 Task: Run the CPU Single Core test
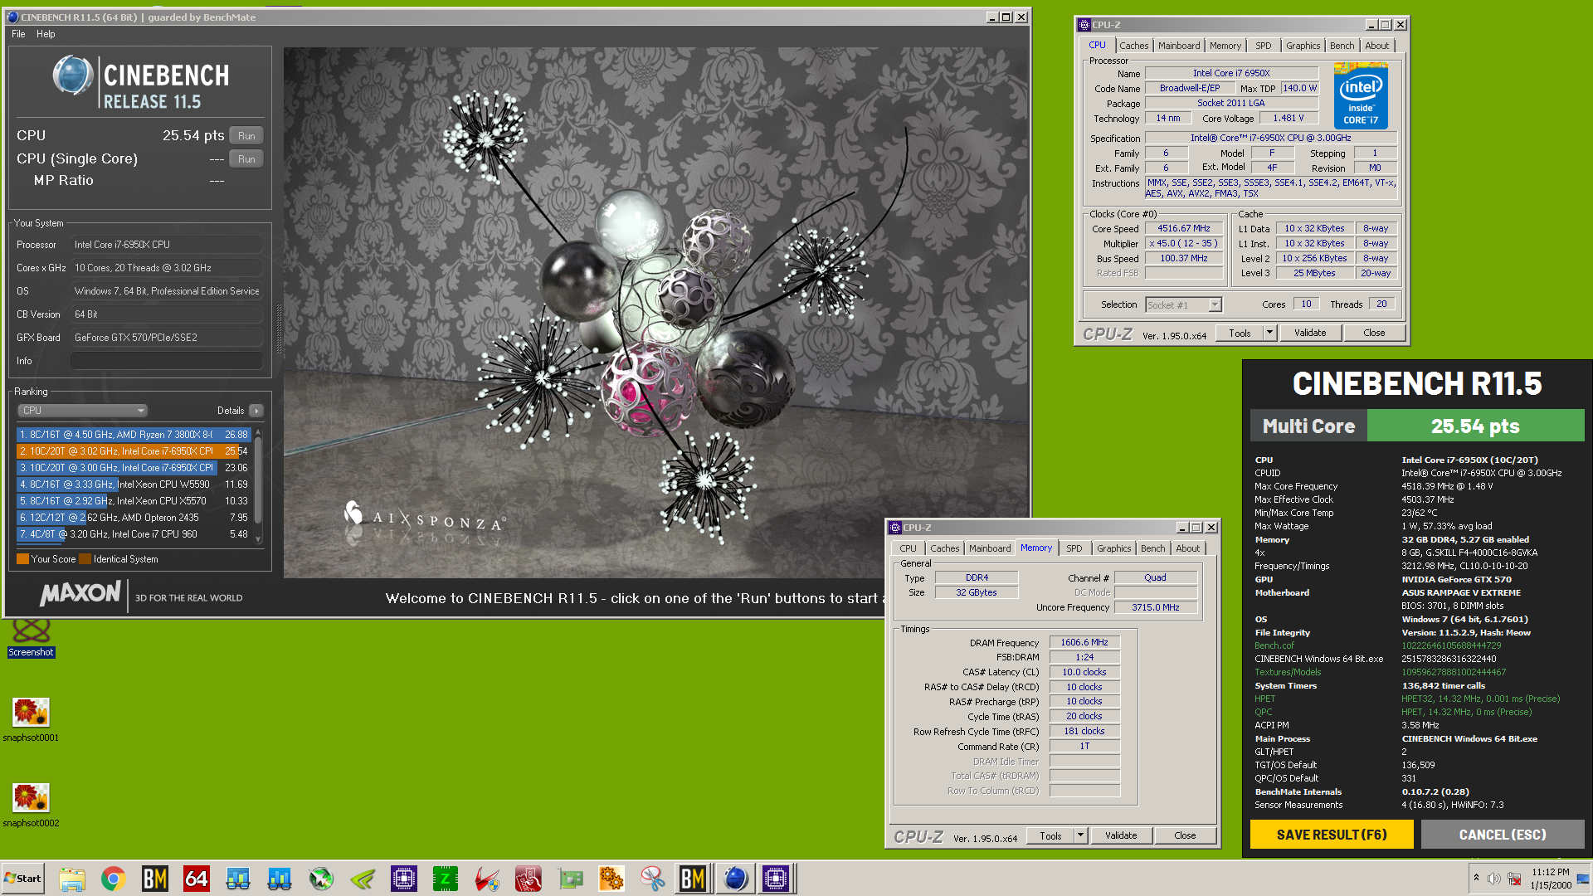pyautogui.click(x=246, y=159)
